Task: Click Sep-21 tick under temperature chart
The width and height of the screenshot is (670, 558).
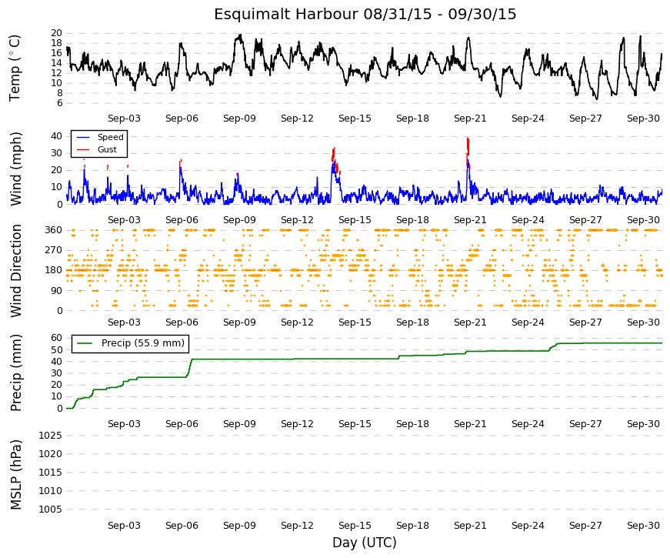Action: point(470,119)
